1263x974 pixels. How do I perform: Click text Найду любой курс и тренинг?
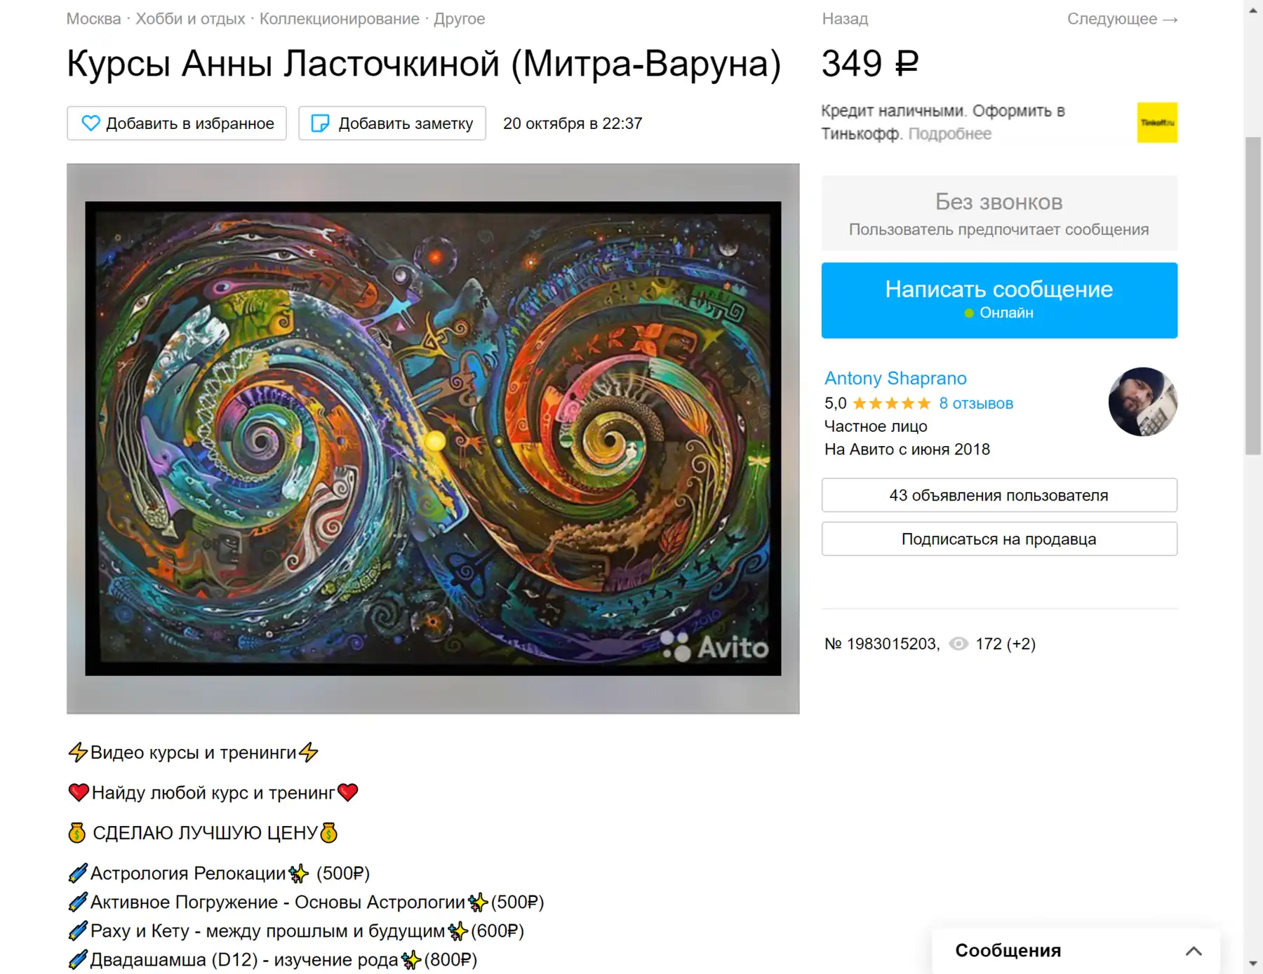pos(213,793)
